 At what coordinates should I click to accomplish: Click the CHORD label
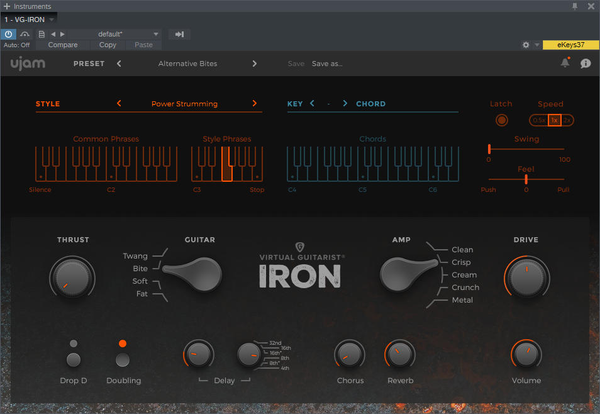pyautogui.click(x=371, y=104)
